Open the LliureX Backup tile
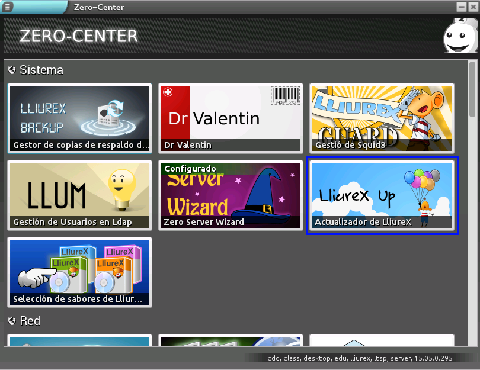 [x=79, y=118]
